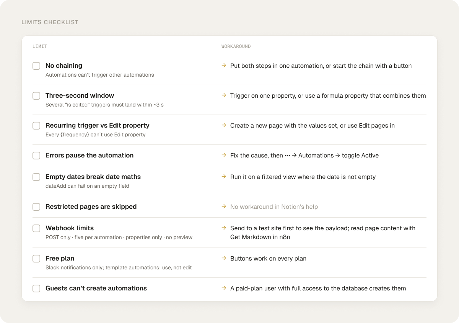Check Recurring trigger vs Edit property box

pyautogui.click(x=36, y=126)
